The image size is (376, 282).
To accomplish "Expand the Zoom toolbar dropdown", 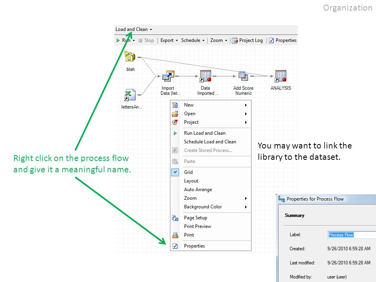I will point(226,40).
